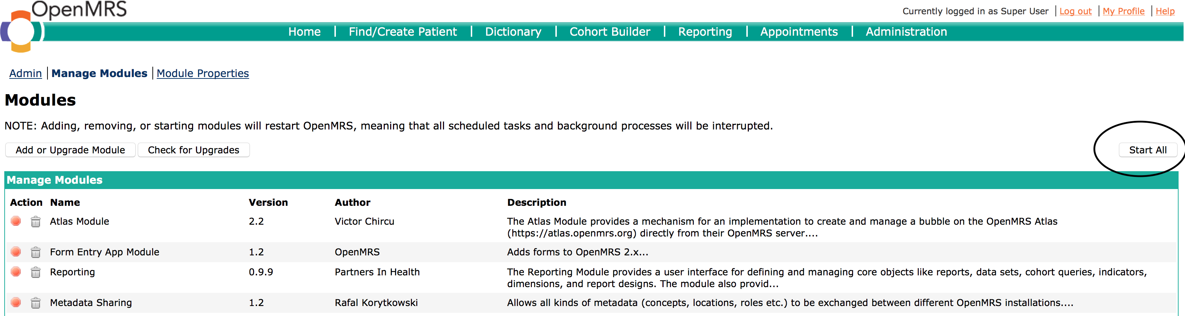Open Module Properties link

[202, 73]
